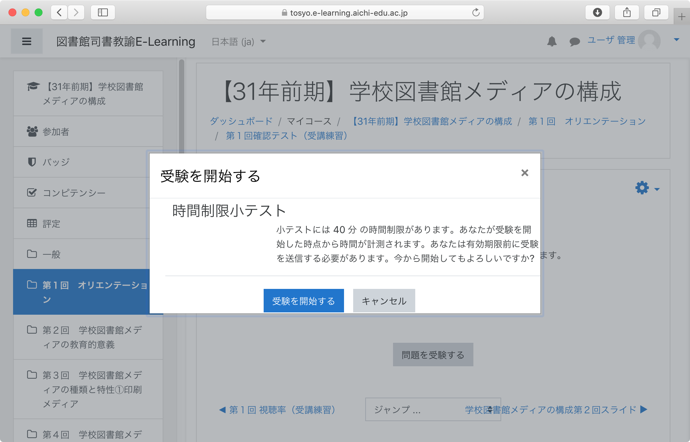Image resolution: width=690 pixels, height=442 pixels.
Task: Expand the gear menu dropdown arrow
Action: [x=657, y=189]
